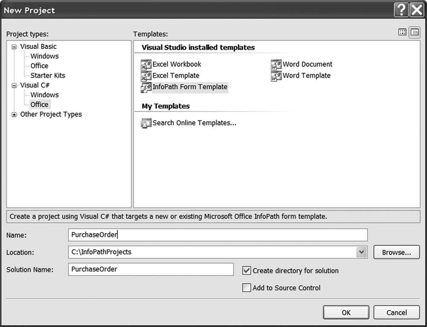Viewport: 427px width, 327px height.
Task: Click the Solution Name input field
Action: 151,269
